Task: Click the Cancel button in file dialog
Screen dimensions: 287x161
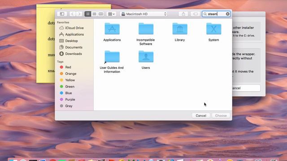Action: pos(201,115)
